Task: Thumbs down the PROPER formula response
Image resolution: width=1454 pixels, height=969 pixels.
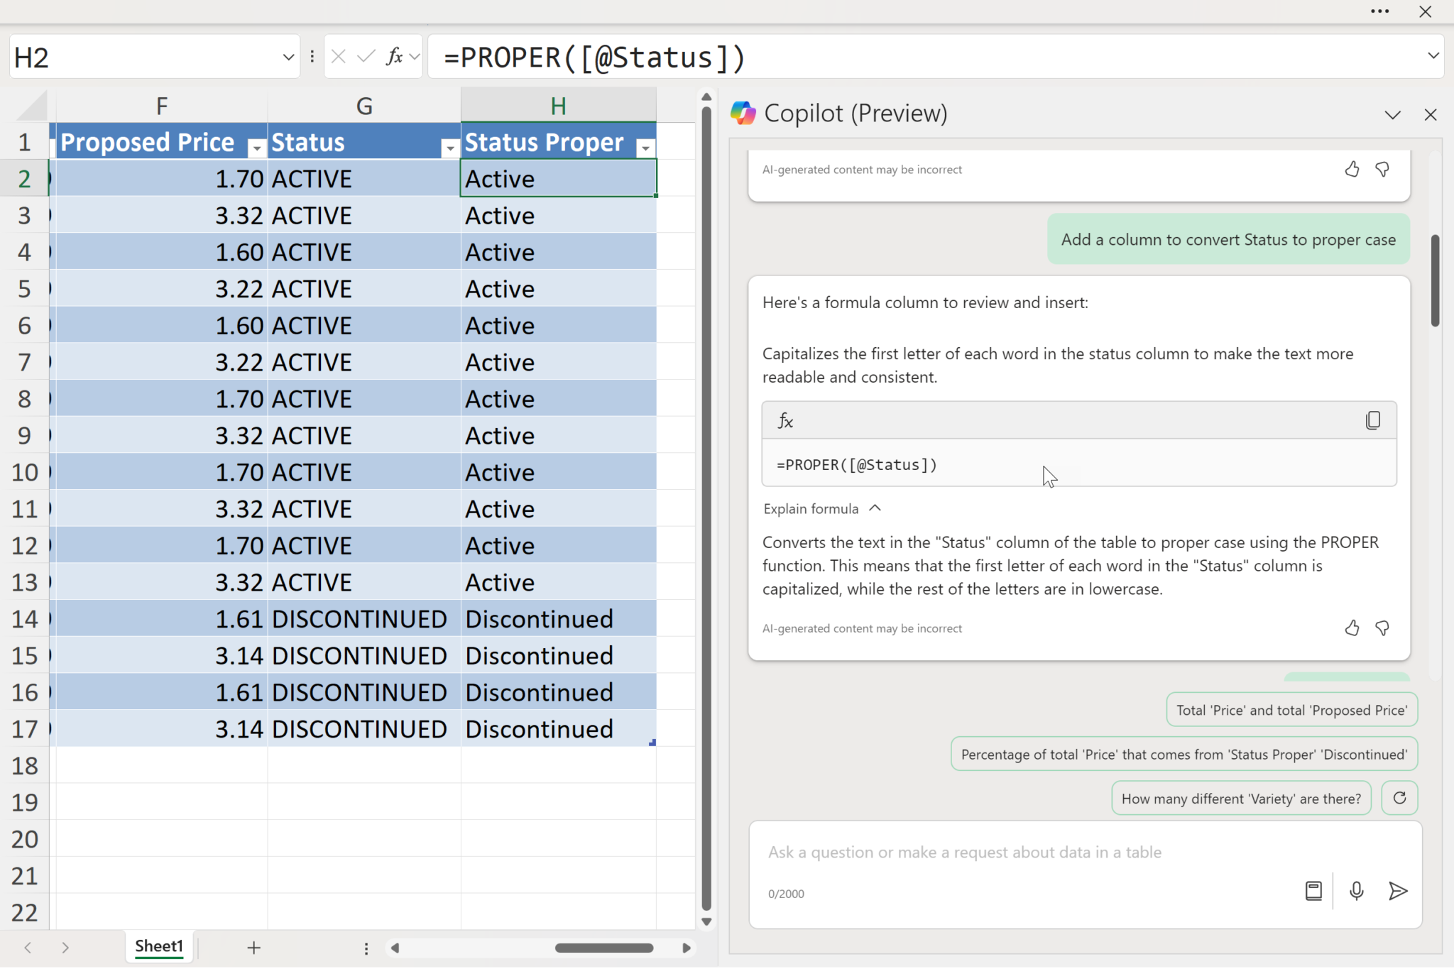Action: tap(1382, 628)
